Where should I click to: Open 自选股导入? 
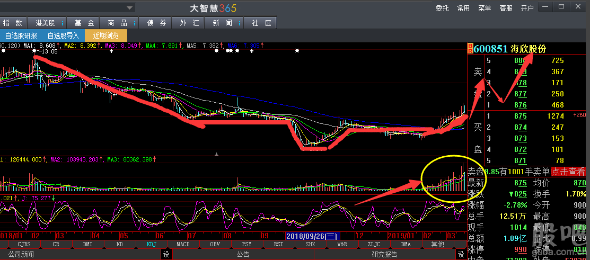(63, 35)
